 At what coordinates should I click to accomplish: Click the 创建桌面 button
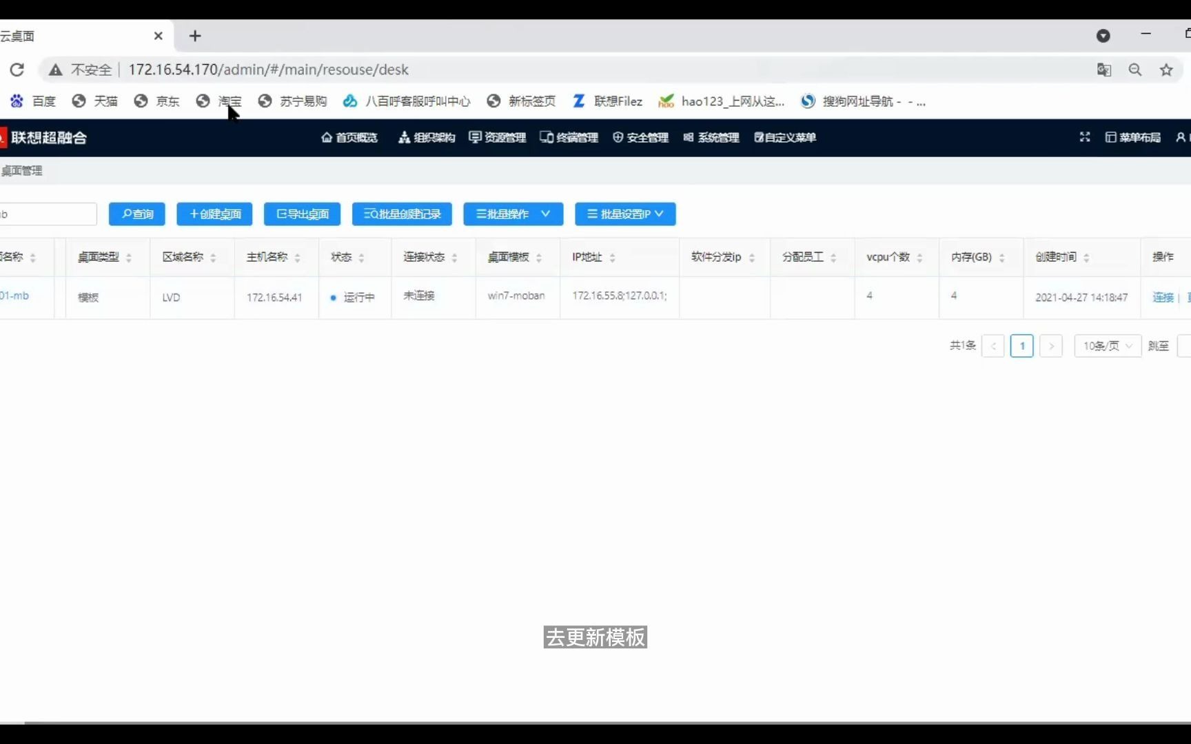(214, 214)
